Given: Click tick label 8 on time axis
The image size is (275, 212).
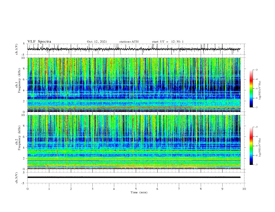Looking at the screenshot, I should [201, 189].
